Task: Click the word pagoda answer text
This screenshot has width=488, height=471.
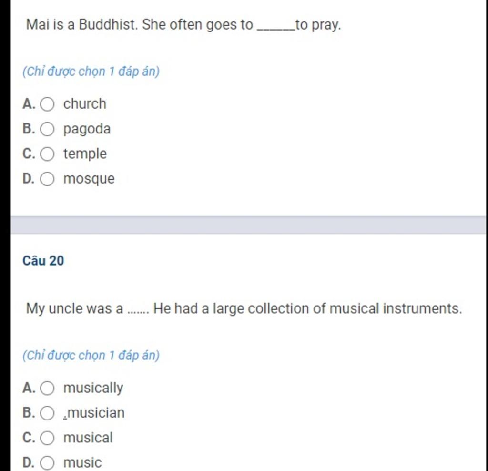Action: (x=87, y=130)
